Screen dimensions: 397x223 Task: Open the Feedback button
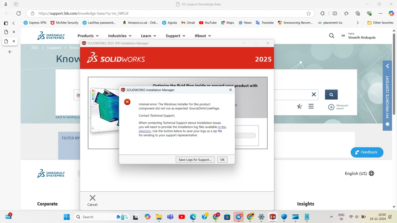pyautogui.click(x=367, y=152)
